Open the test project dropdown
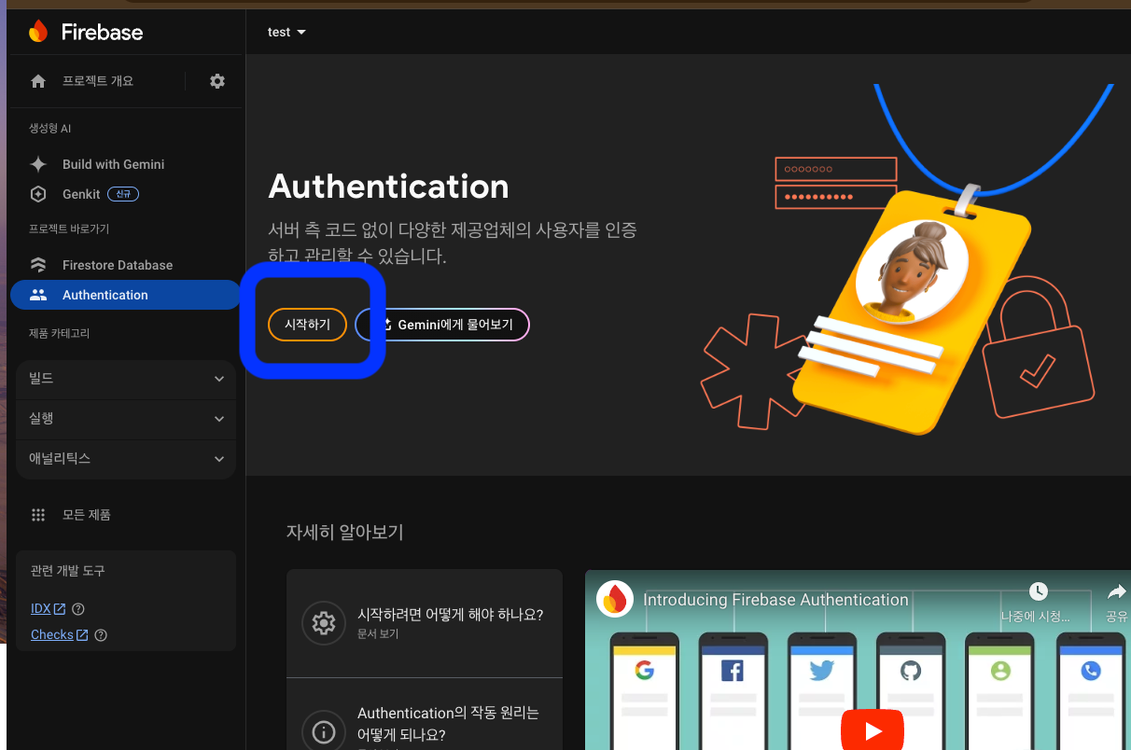 pos(286,32)
